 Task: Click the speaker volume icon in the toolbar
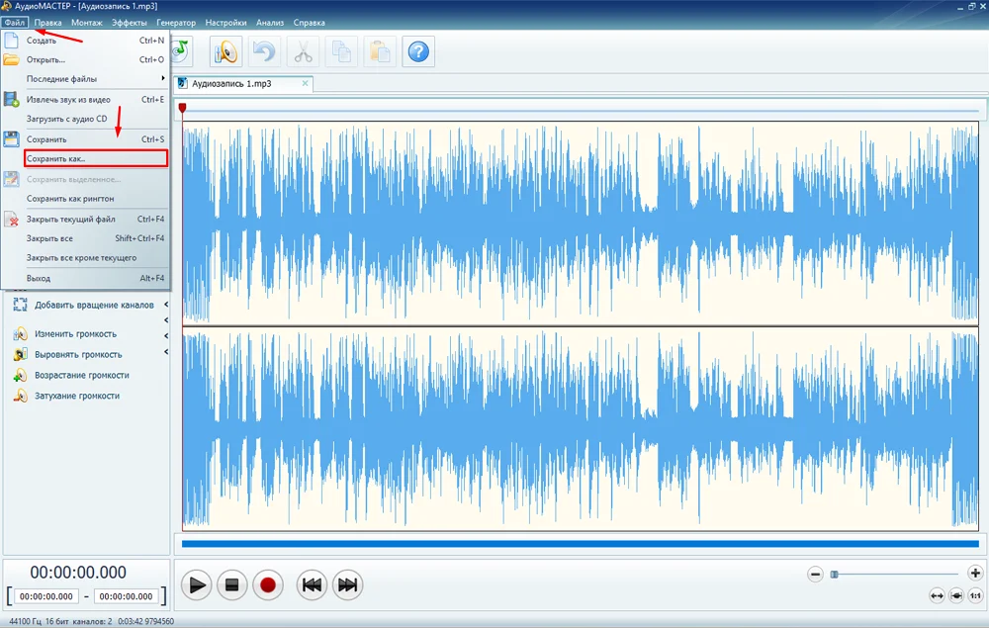coord(226,52)
